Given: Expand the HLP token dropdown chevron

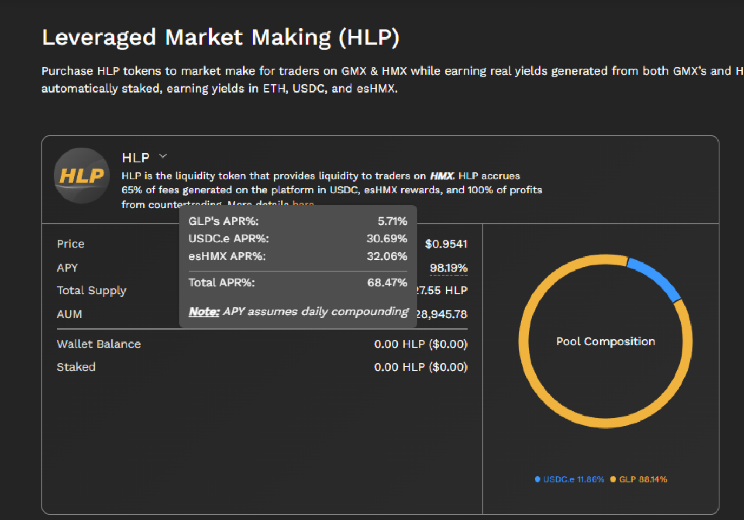Looking at the screenshot, I should [x=163, y=156].
